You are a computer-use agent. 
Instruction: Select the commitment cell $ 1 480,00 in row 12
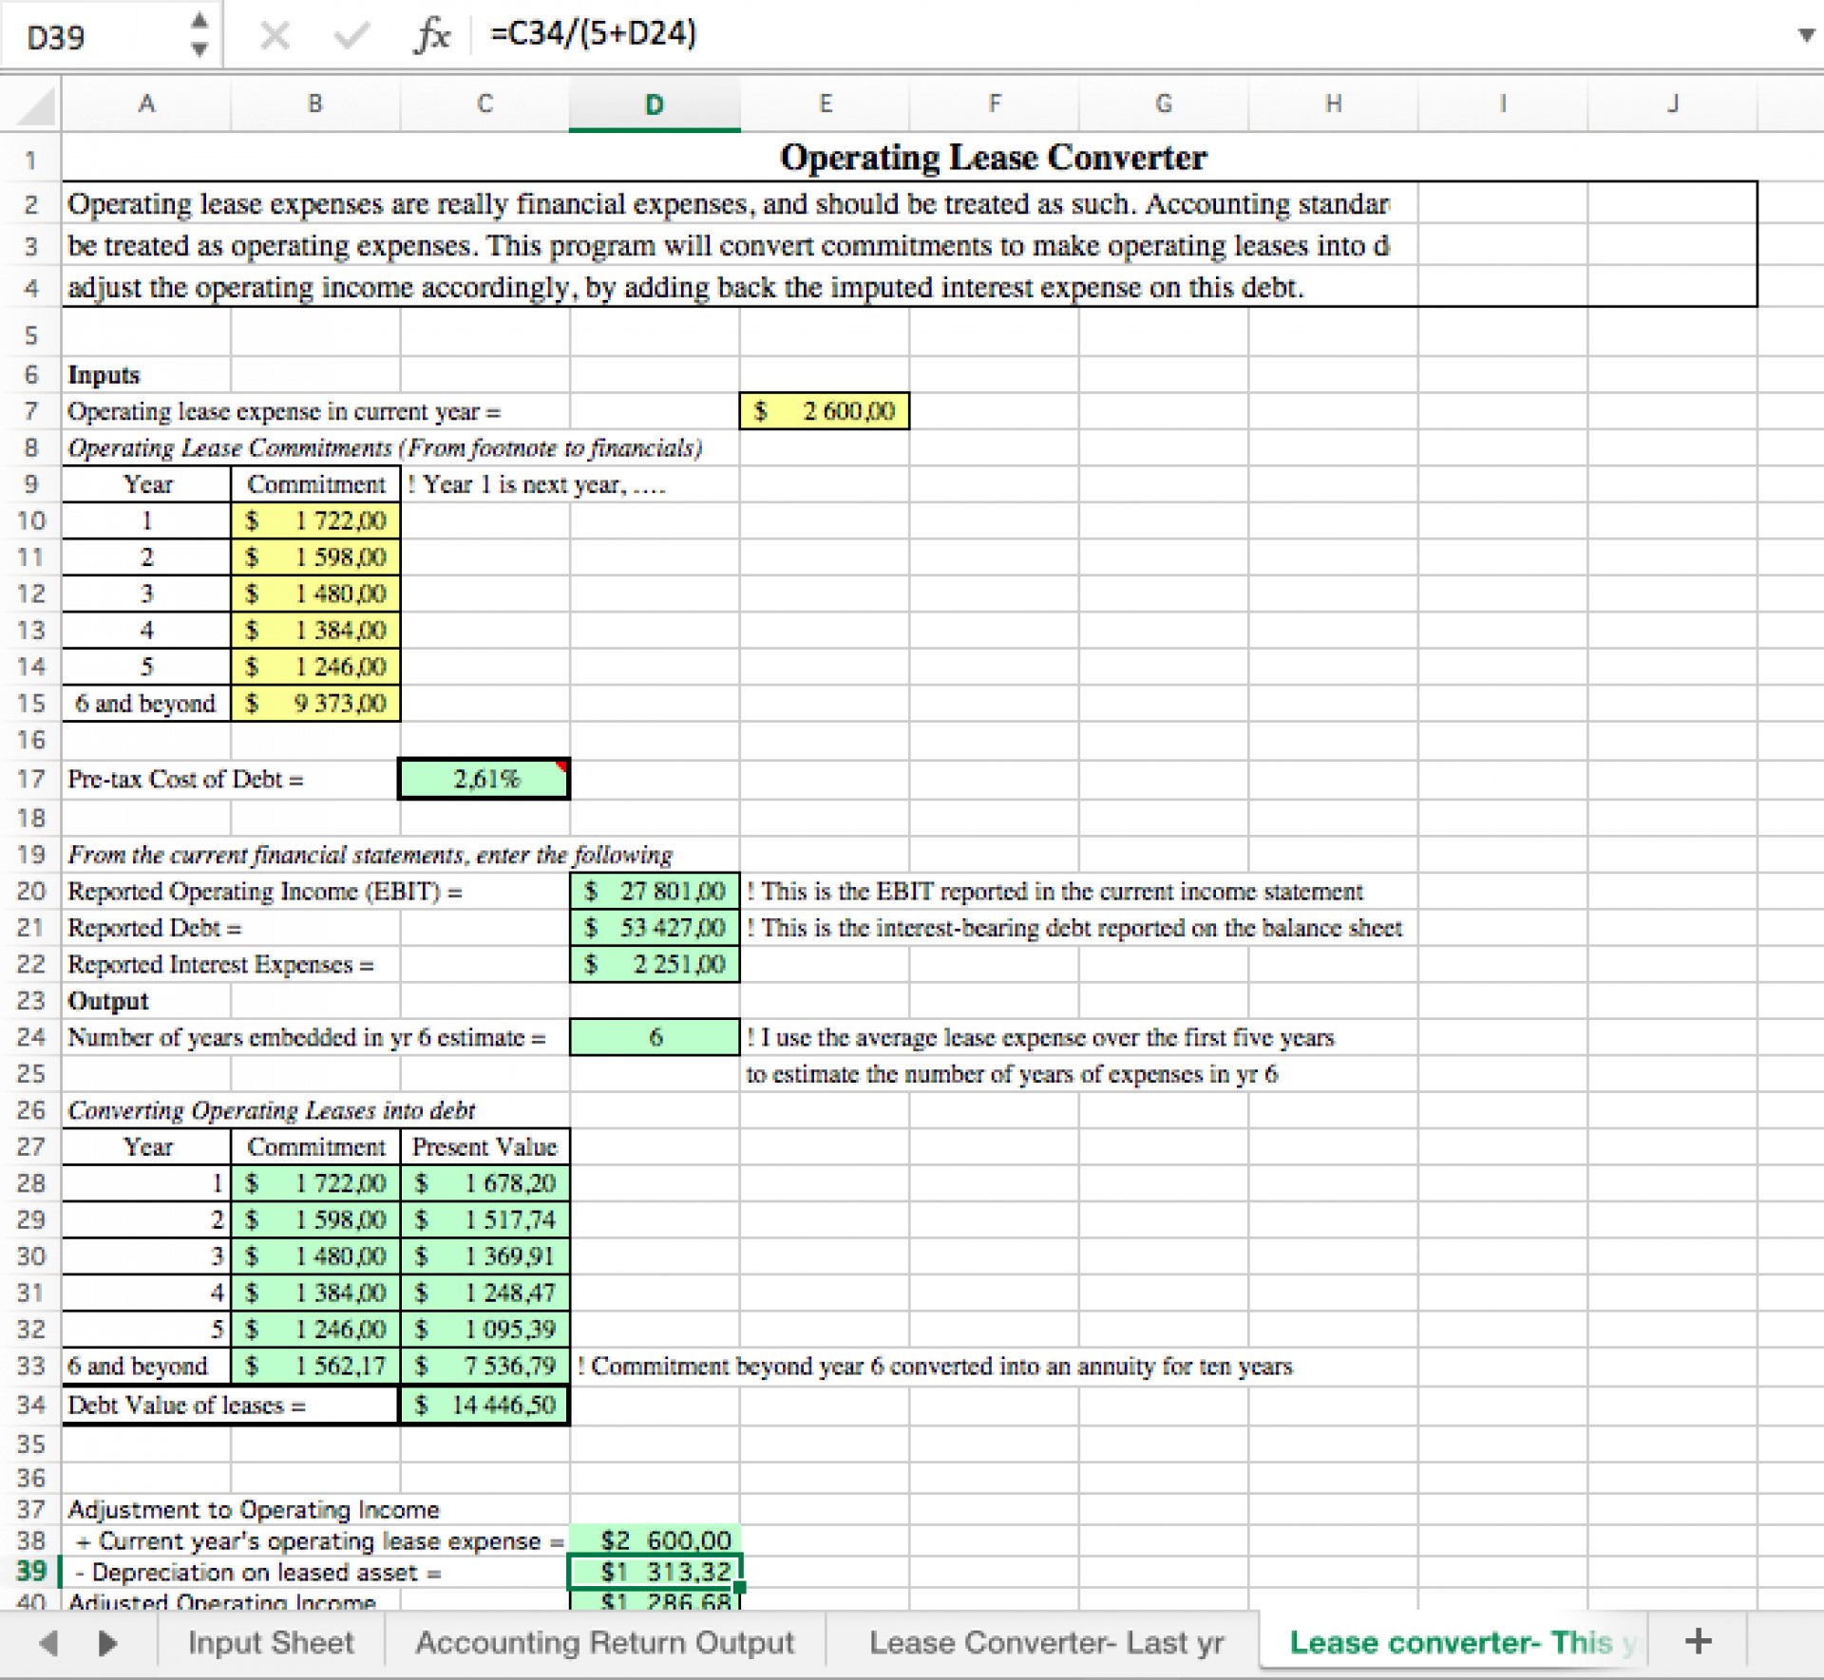coord(315,594)
